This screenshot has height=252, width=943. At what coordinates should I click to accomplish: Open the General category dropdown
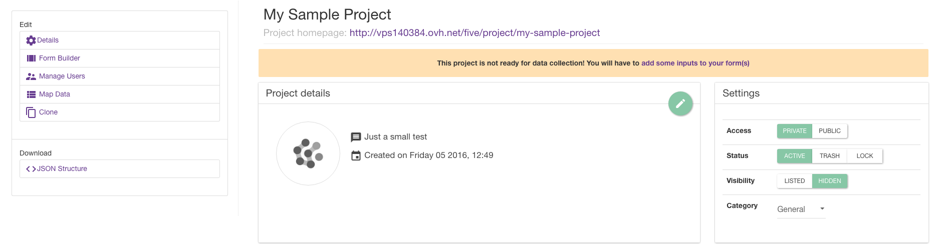[x=801, y=209]
